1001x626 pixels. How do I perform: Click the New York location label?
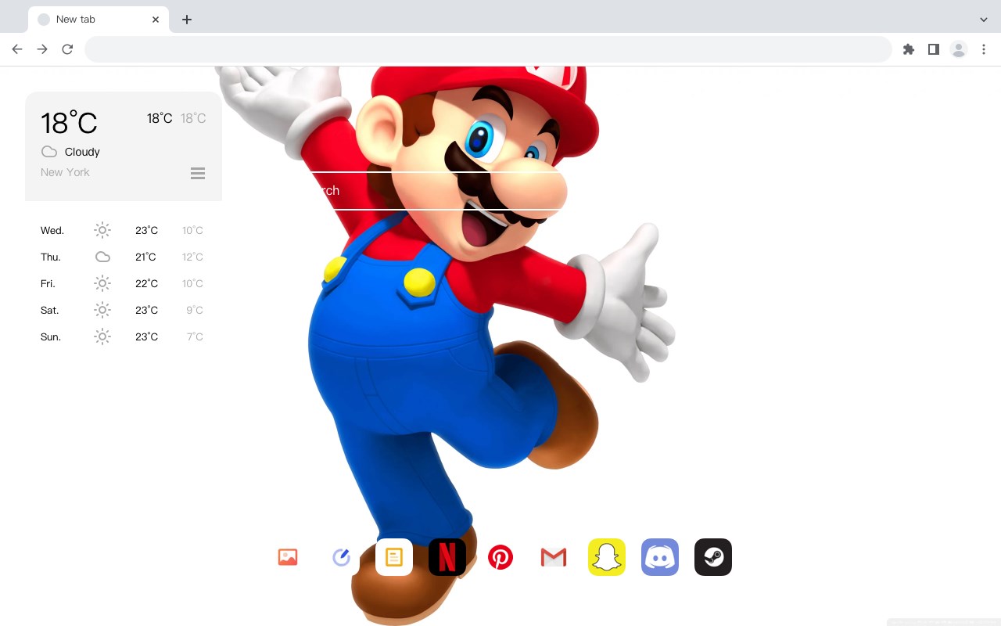[65, 172]
